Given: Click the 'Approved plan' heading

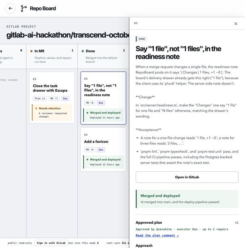Looking at the screenshot, I should point(149,222).
